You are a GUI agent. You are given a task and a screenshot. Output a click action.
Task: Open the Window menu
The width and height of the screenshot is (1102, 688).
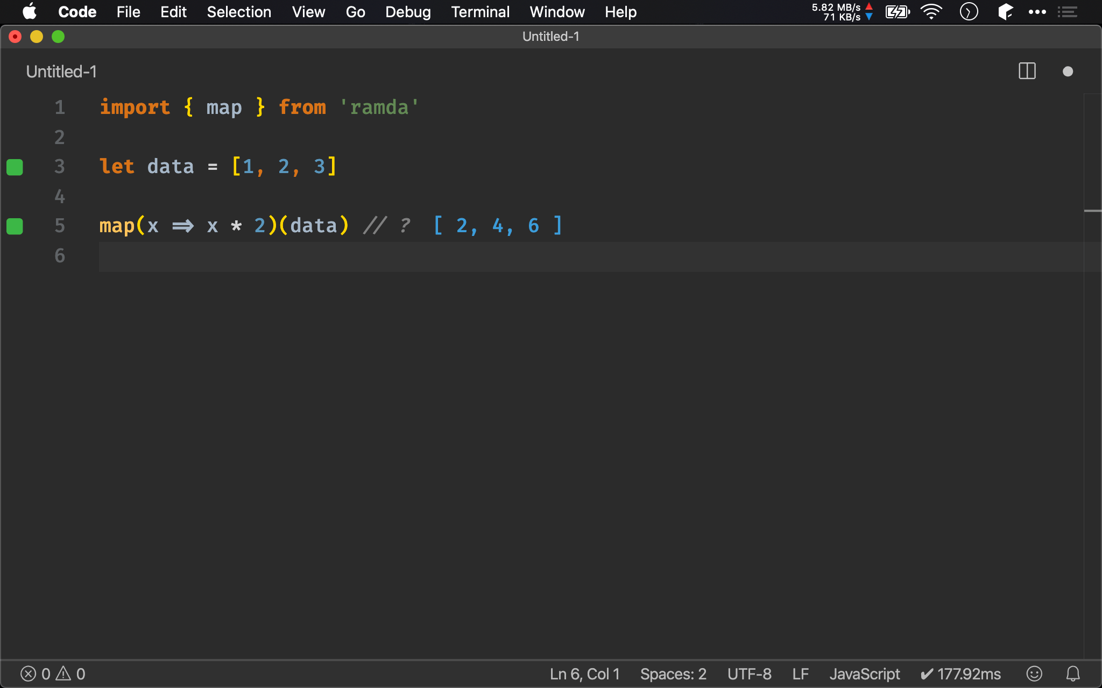pyautogui.click(x=557, y=12)
